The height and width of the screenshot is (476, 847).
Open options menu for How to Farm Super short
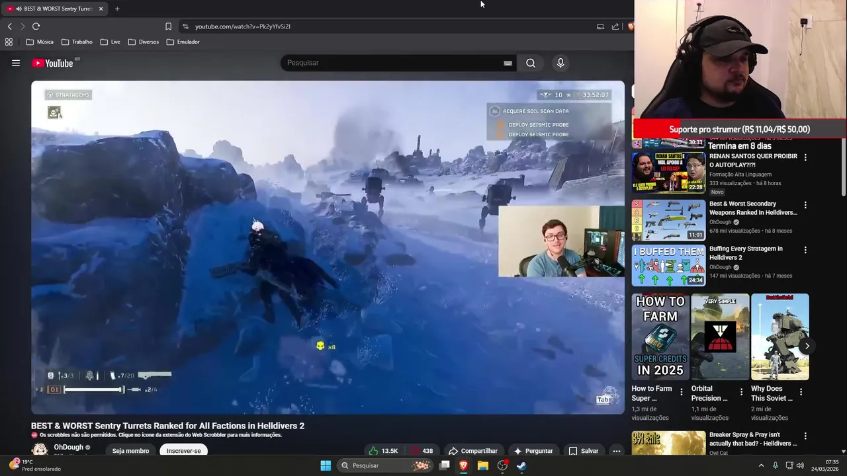[x=682, y=391]
